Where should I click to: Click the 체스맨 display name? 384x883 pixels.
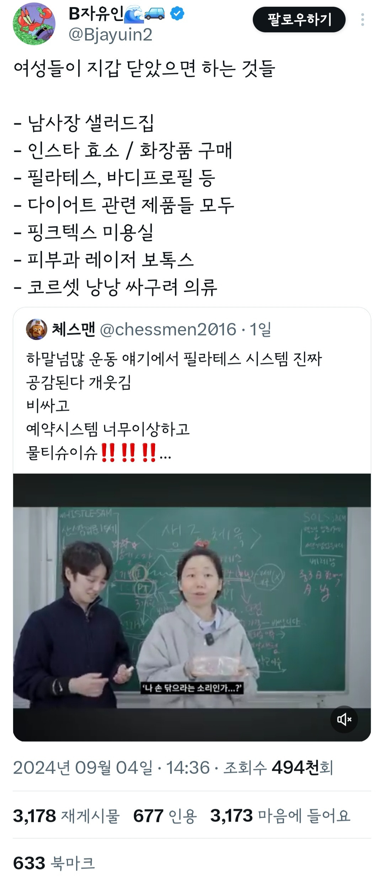click(x=74, y=329)
